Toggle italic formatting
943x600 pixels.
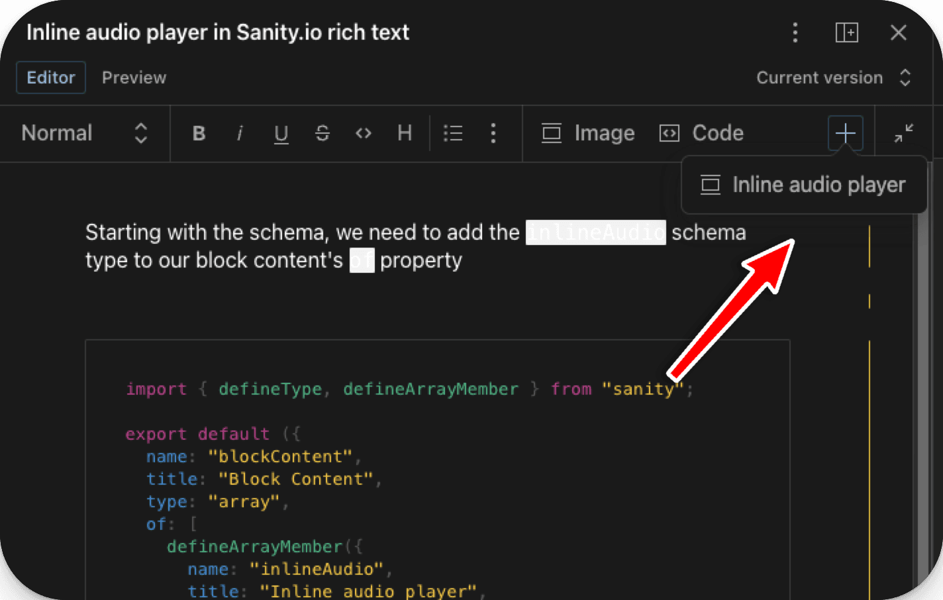tap(240, 134)
